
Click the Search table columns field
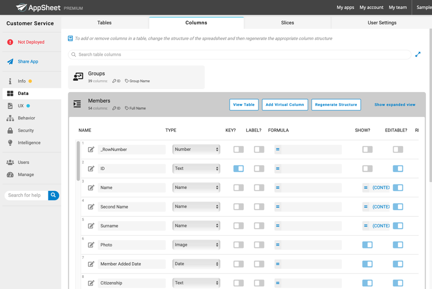(x=240, y=54)
